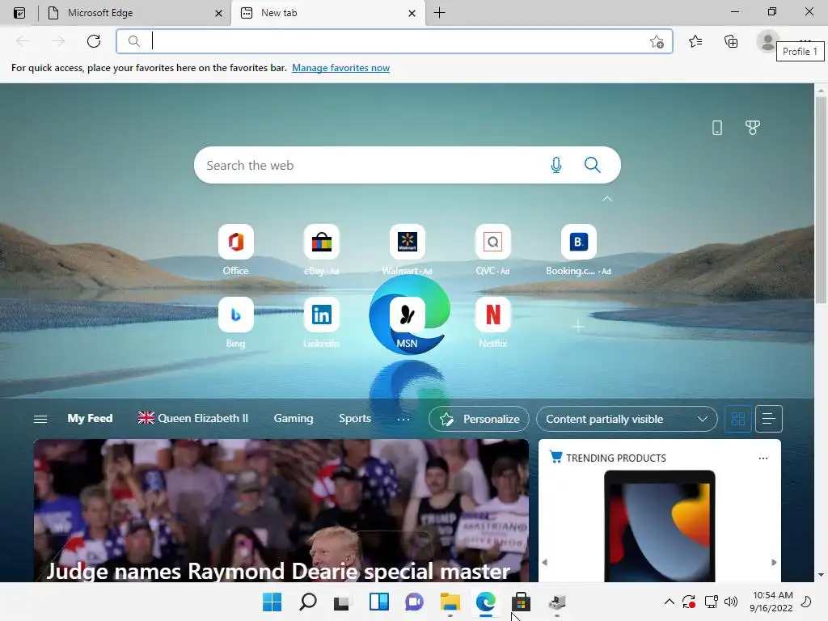The image size is (828, 621).
Task: Switch to the Microsoft Edge tab
Action: [135, 13]
